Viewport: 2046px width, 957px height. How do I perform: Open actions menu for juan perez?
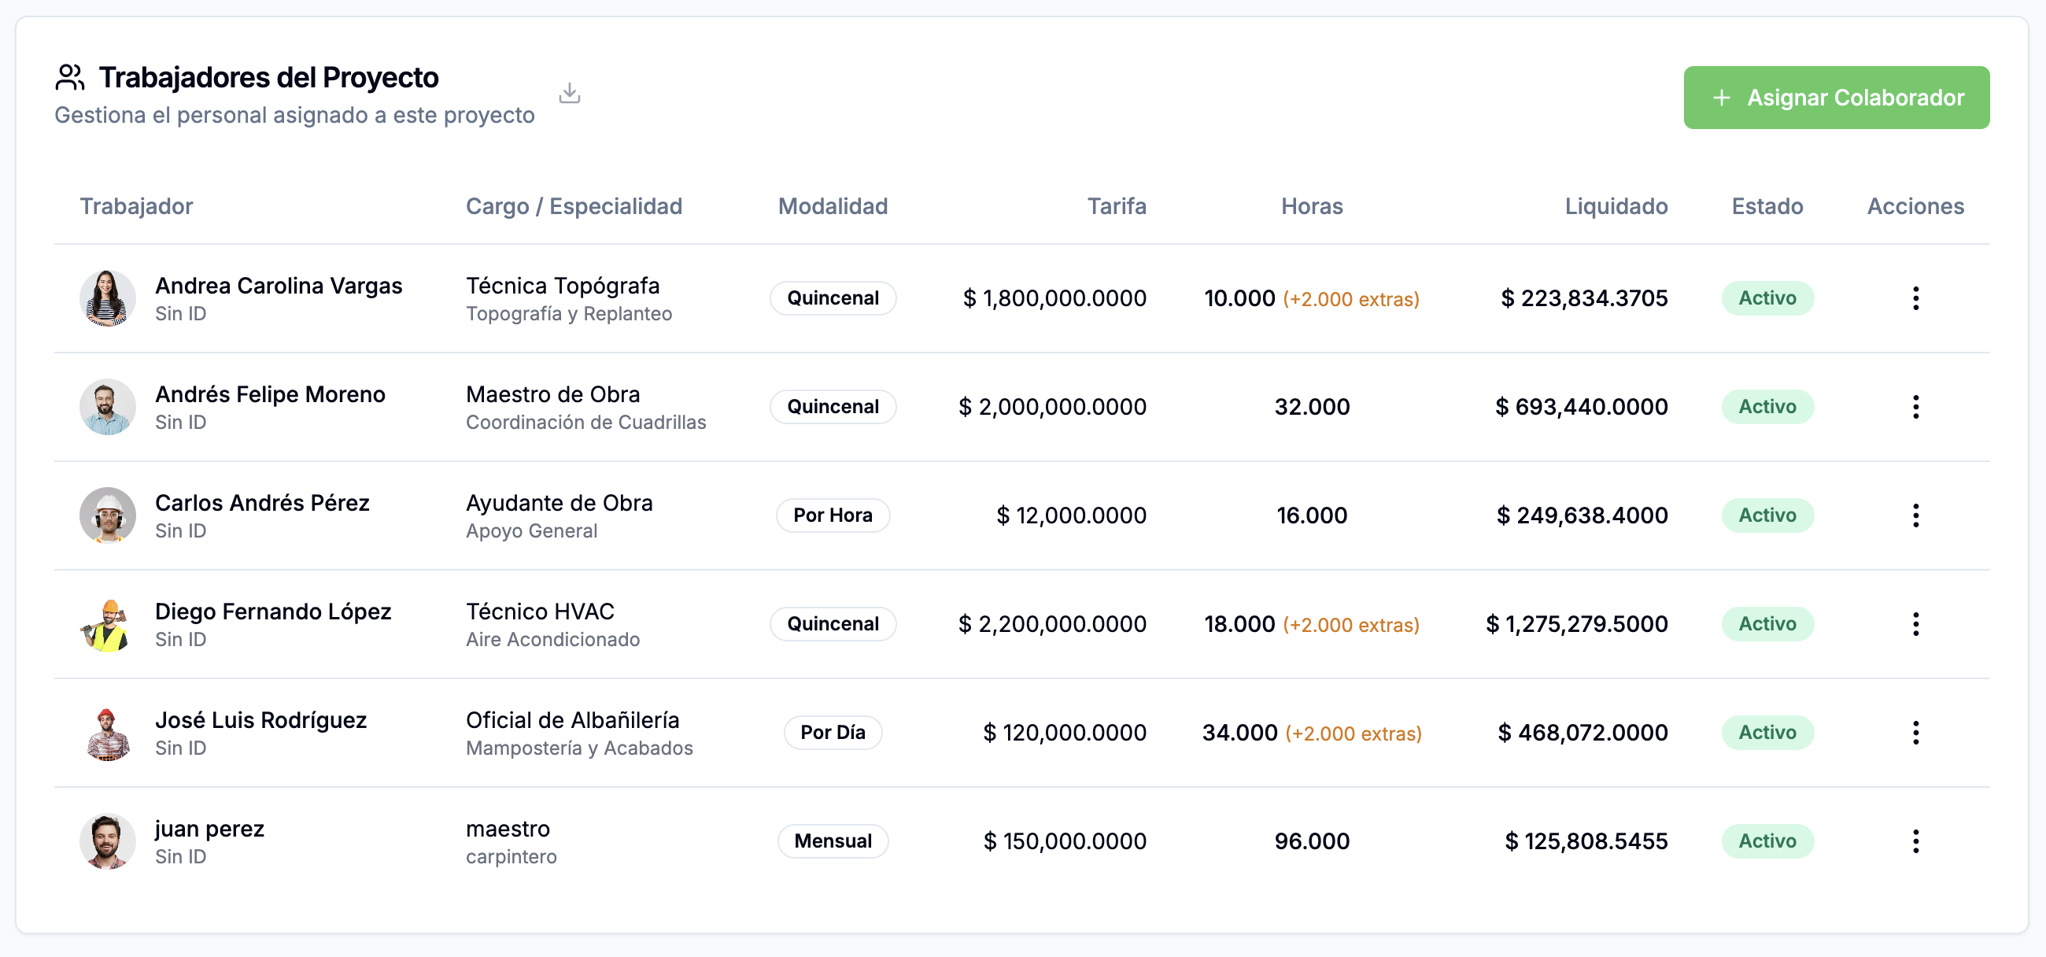[1915, 841]
